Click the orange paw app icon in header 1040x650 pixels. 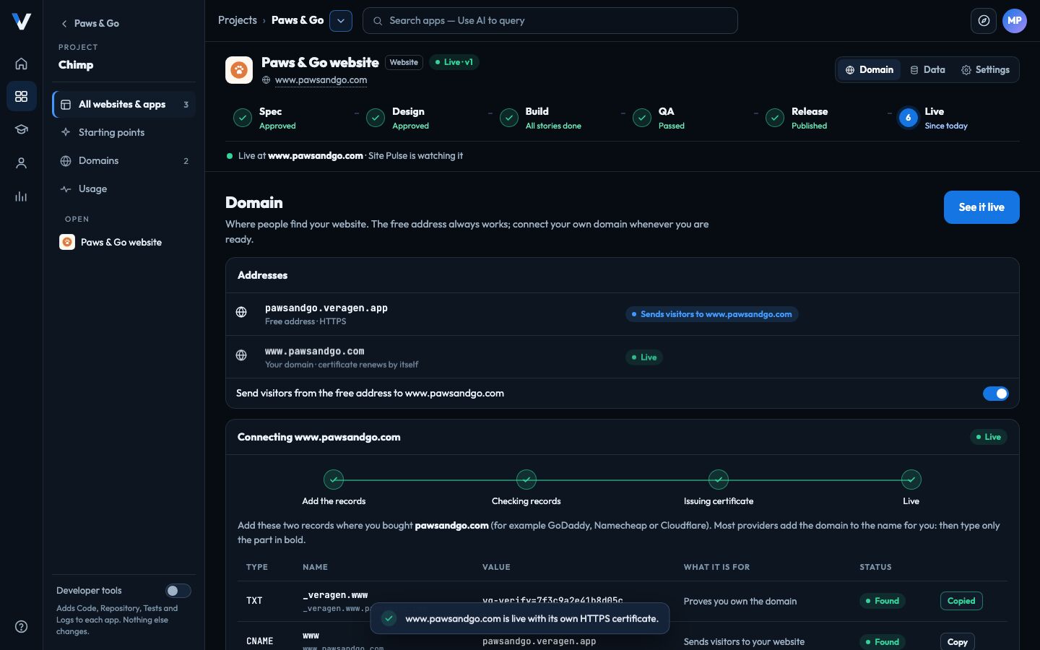[239, 70]
